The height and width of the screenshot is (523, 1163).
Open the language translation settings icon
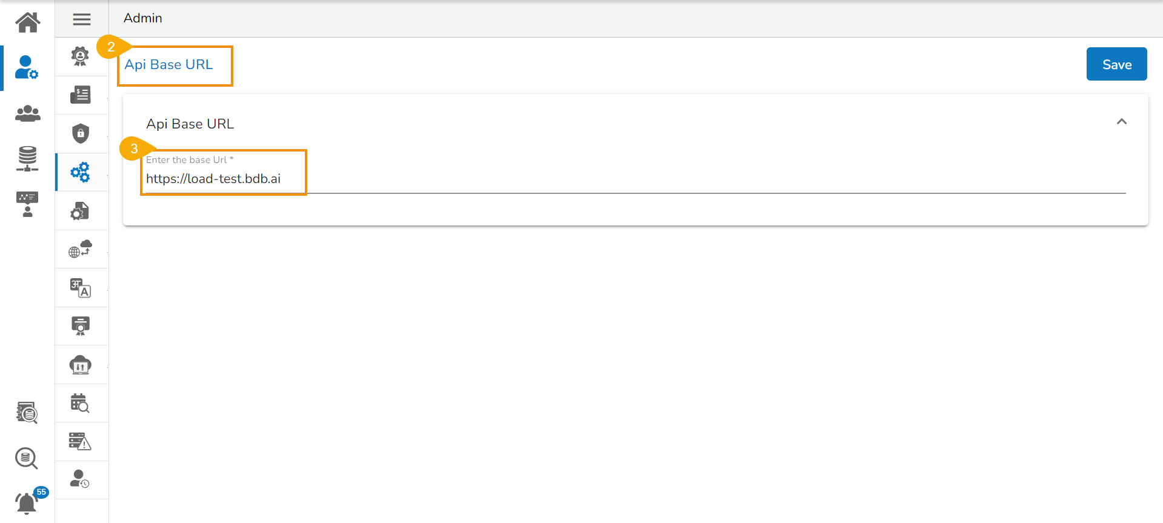point(81,288)
